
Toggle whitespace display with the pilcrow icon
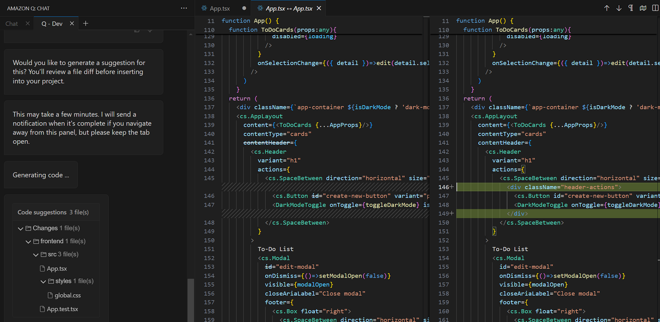[631, 8]
